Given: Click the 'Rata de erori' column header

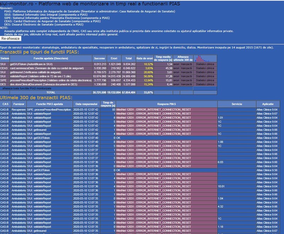Looking at the screenshot, I should tap(145, 58).
